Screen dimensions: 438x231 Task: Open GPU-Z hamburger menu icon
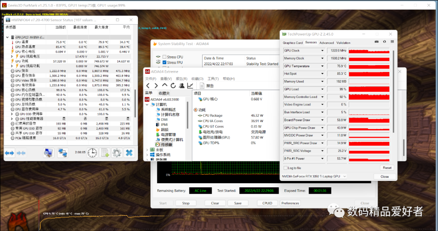tap(392, 42)
